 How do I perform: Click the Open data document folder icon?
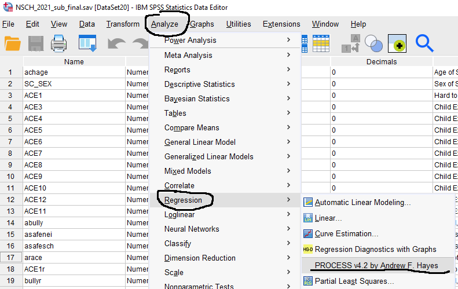coord(13,43)
